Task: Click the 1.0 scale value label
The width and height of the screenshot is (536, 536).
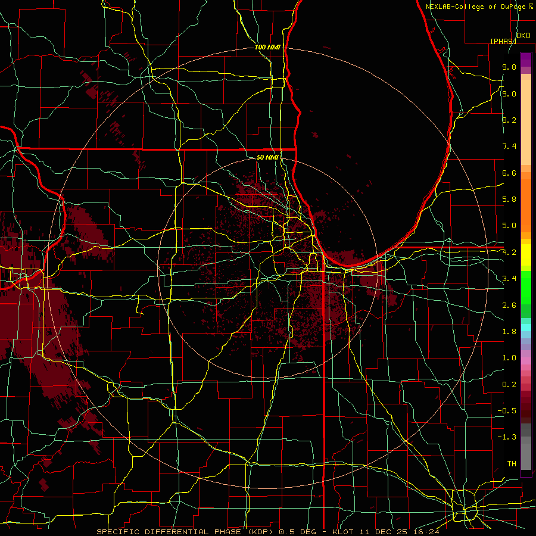Action: [509, 358]
